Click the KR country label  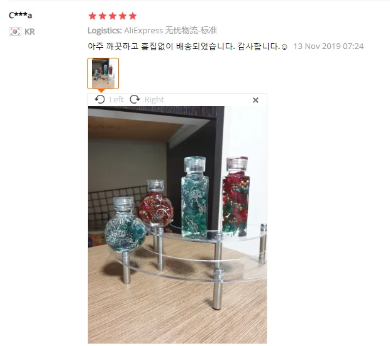(x=30, y=32)
